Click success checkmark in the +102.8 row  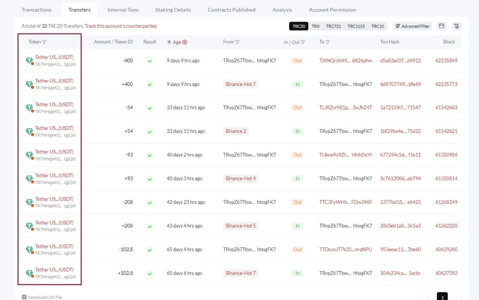coord(150,274)
